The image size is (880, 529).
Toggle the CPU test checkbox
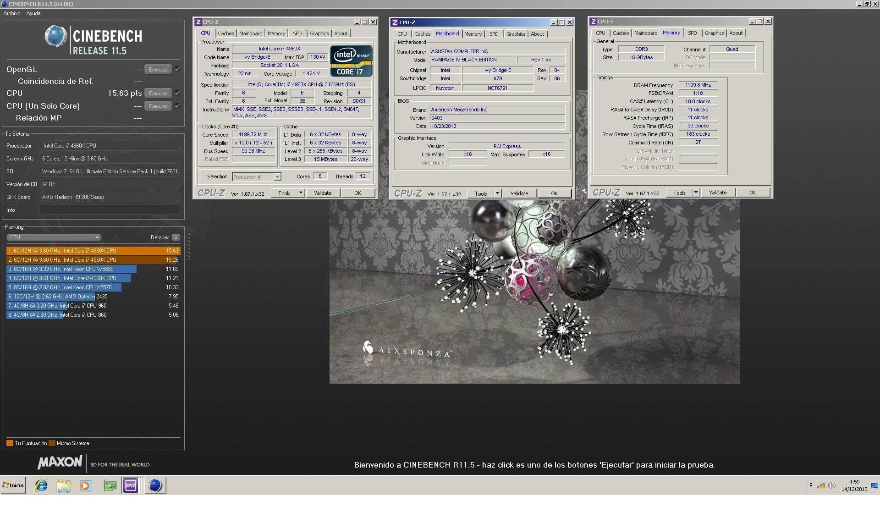pos(177,93)
